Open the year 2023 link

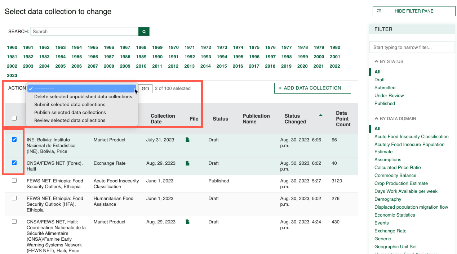click(x=12, y=75)
